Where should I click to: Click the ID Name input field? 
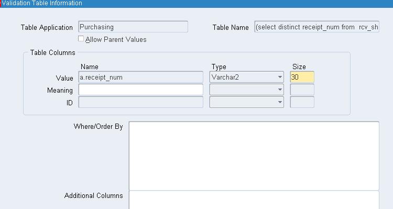click(x=141, y=102)
